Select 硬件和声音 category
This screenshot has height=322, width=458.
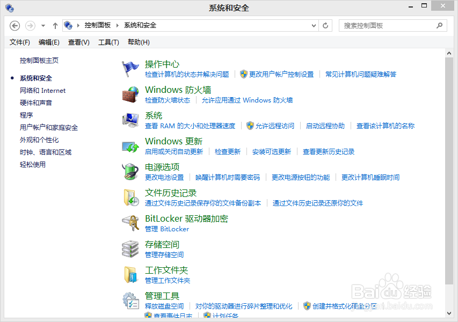35,103
